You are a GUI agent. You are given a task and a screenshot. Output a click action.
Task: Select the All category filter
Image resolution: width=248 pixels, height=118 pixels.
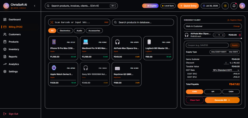coord(52,31)
